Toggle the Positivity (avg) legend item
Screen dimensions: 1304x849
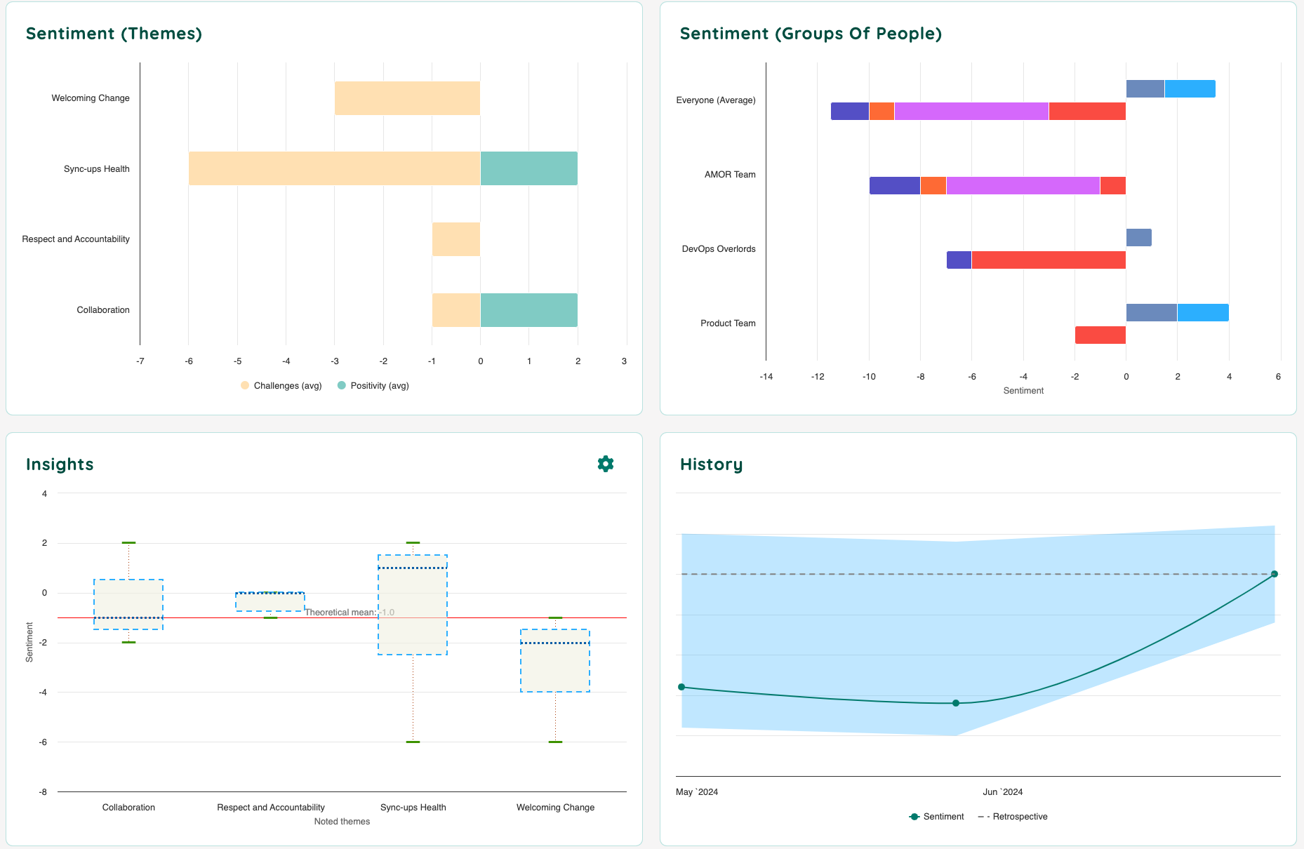click(373, 386)
